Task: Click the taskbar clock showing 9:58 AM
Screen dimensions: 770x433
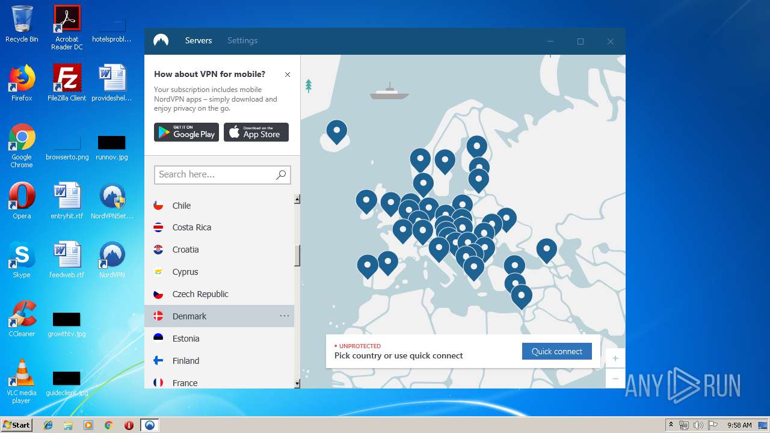Action: [739, 425]
